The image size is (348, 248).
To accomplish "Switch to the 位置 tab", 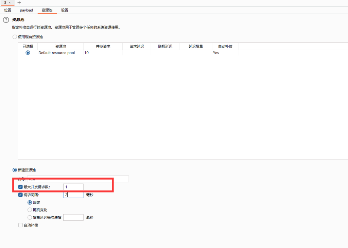I will coord(7,10).
